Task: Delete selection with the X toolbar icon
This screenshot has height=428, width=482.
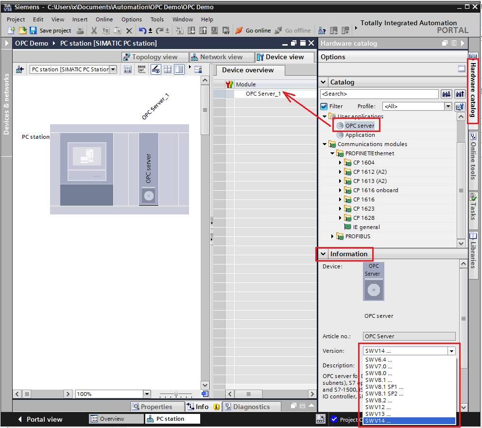Action: (129, 31)
